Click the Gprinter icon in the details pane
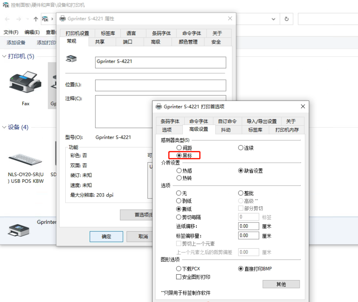This screenshot has width=358, height=302. coord(19,230)
